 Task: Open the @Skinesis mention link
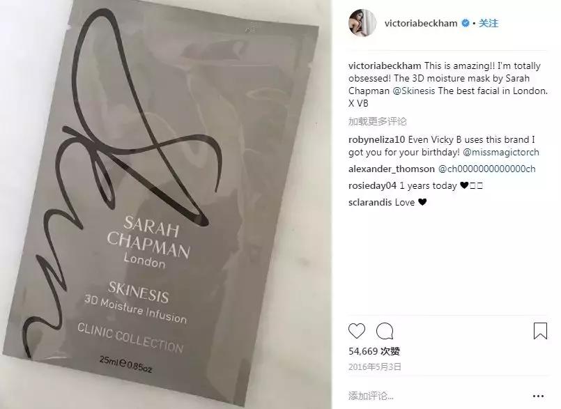pyautogui.click(x=414, y=91)
